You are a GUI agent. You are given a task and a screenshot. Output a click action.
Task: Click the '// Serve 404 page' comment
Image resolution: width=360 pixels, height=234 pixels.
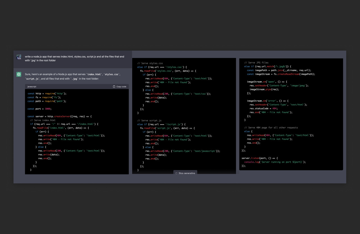271,127
